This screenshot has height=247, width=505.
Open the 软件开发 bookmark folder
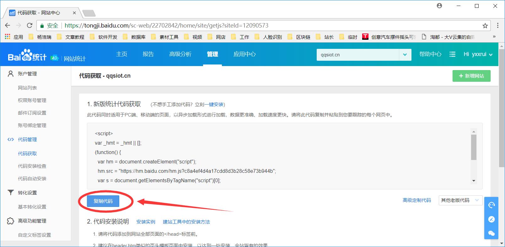tap(104, 37)
